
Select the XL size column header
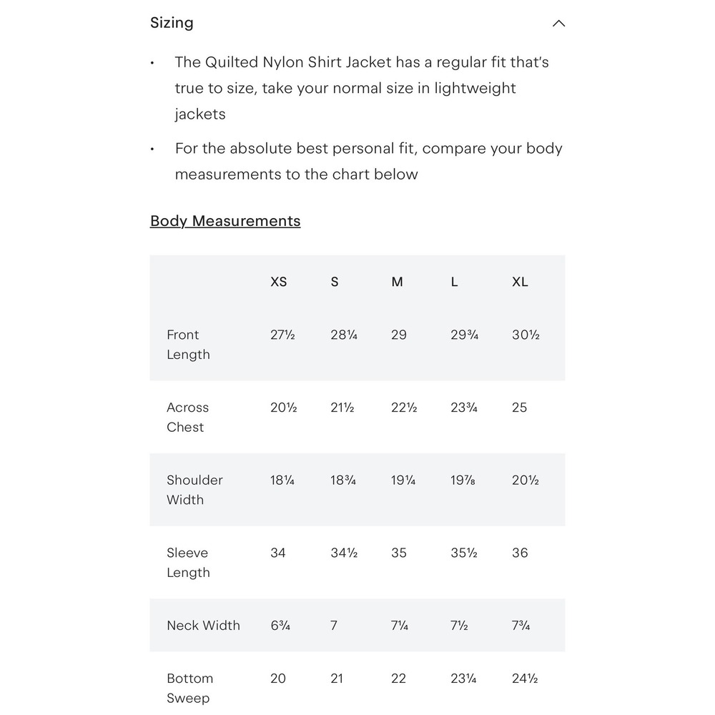[520, 282]
